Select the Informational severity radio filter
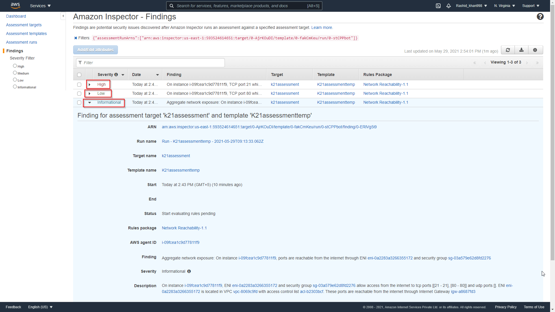The image size is (555, 312). tap(15, 87)
